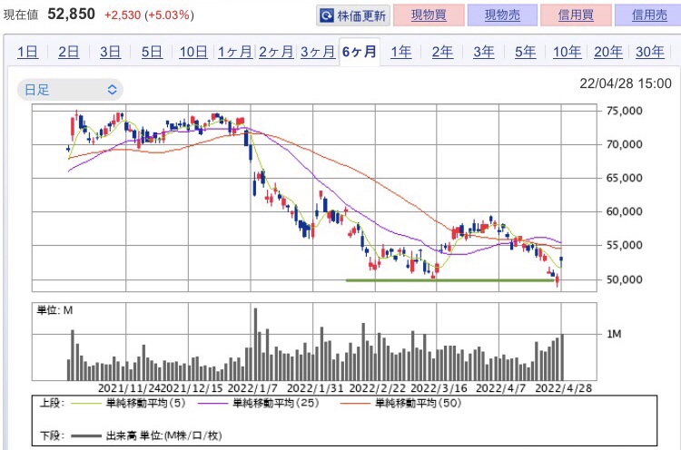Viewport: 681px width, 450px height.
Task: Click the latest candlestick on 2022/4/28
Action: point(561,261)
